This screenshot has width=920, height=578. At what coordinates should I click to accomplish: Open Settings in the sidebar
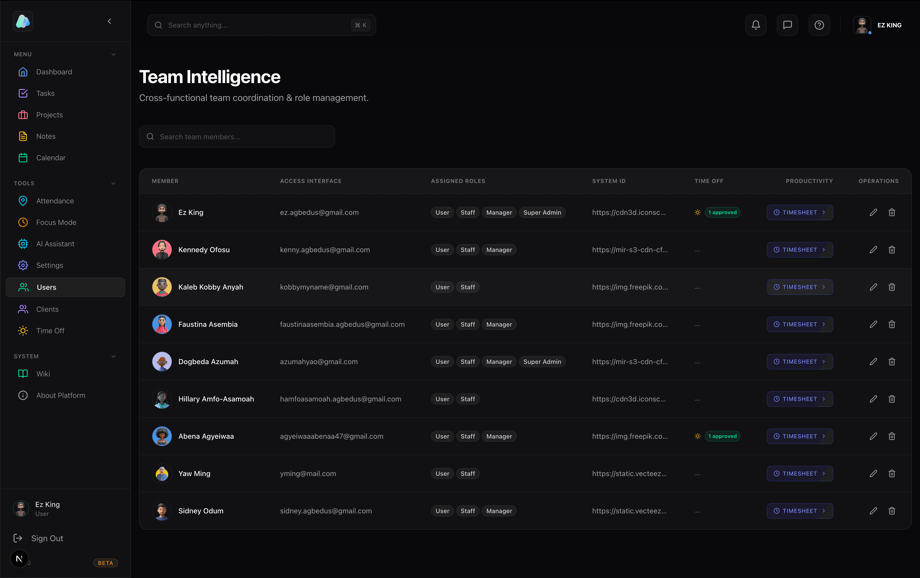coord(65,265)
